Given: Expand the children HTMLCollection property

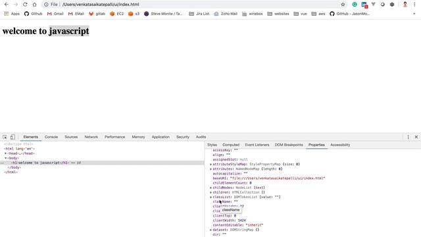Looking at the screenshot, I should pyautogui.click(x=210, y=192).
